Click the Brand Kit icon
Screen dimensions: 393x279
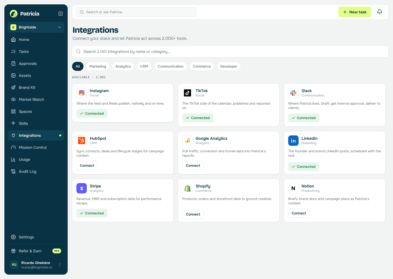point(13,87)
